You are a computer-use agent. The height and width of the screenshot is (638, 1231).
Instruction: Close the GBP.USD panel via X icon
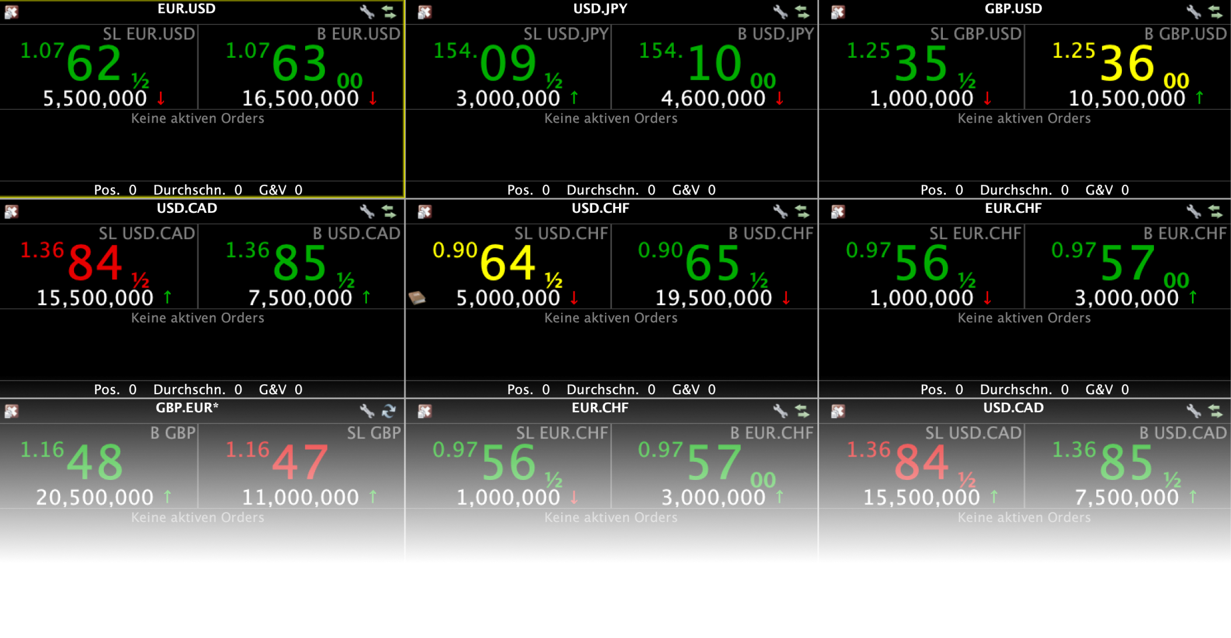[838, 12]
